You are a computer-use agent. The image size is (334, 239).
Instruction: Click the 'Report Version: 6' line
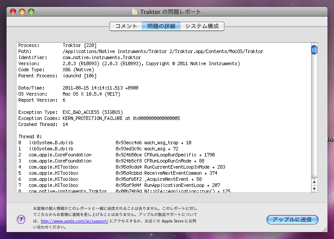pos(42,100)
